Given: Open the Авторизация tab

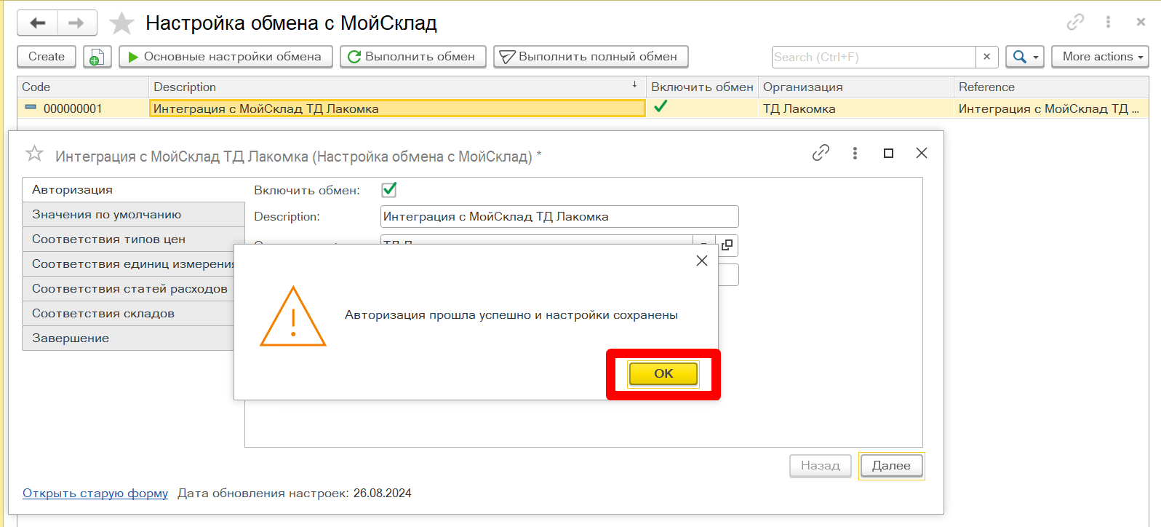Looking at the screenshot, I should pos(133,189).
